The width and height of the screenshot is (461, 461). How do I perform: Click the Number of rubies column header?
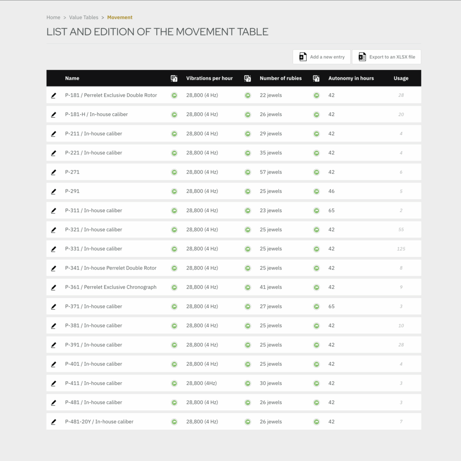pos(281,78)
